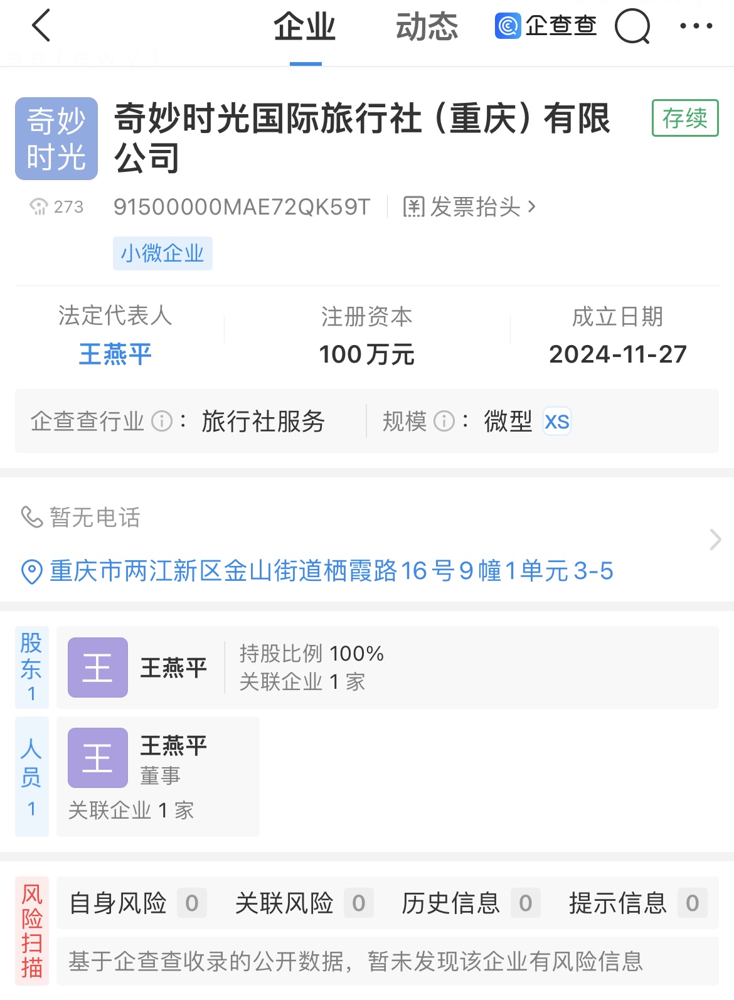The width and height of the screenshot is (734, 1000).
Task: Open search with the magnifier icon
Action: pyautogui.click(x=632, y=26)
